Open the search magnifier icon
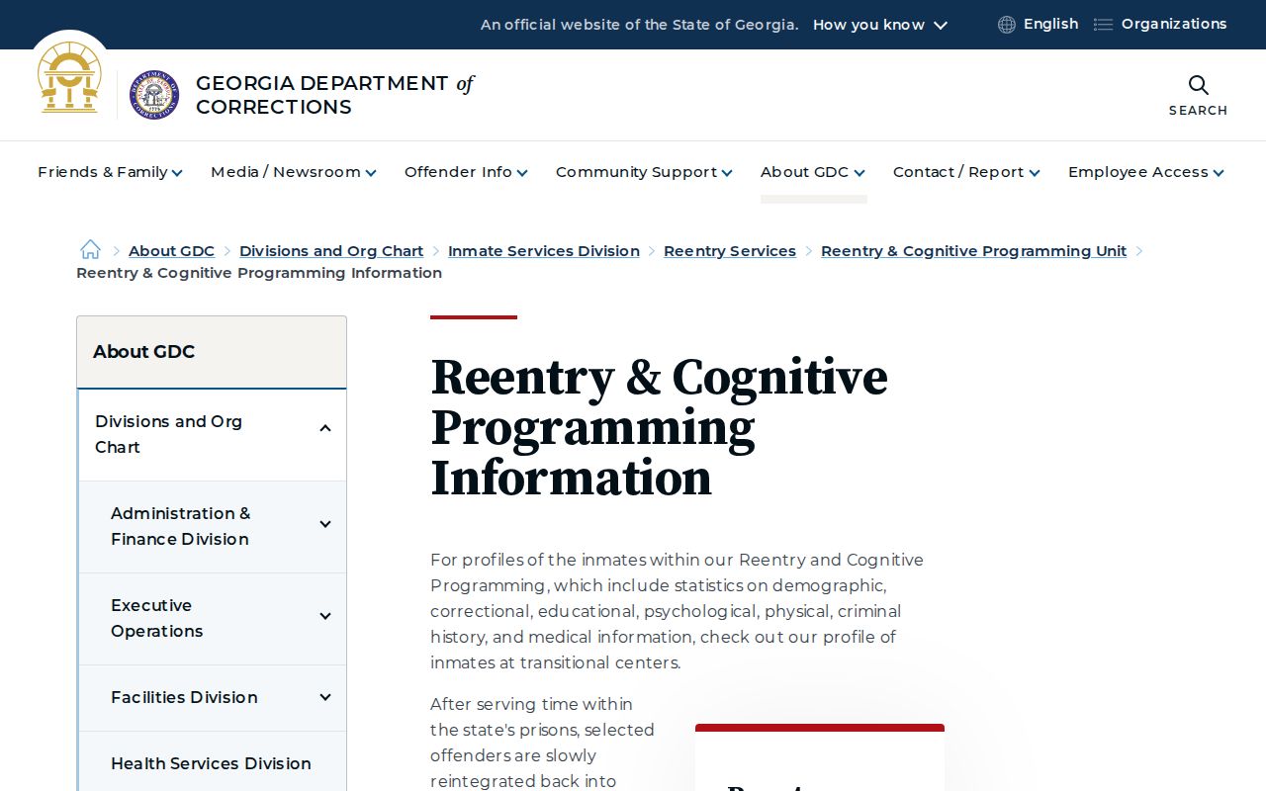Image resolution: width=1266 pixels, height=791 pixels. click(x=1198, y=85)
